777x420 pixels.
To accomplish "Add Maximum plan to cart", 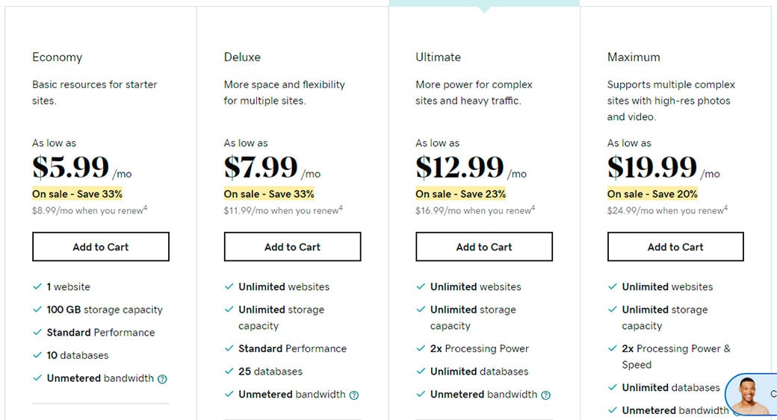I will [675, 247].
